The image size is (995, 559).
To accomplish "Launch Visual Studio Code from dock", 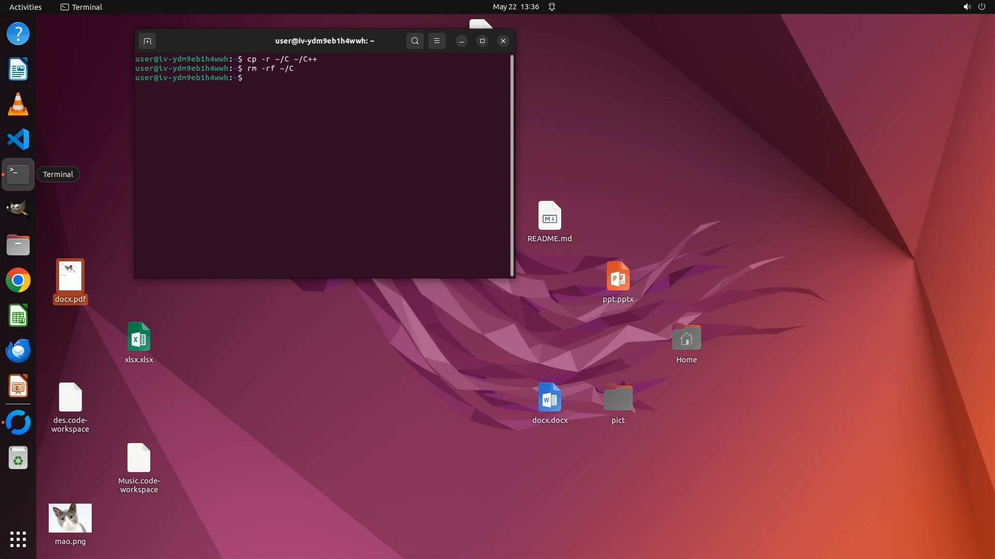I will (18, 139).
